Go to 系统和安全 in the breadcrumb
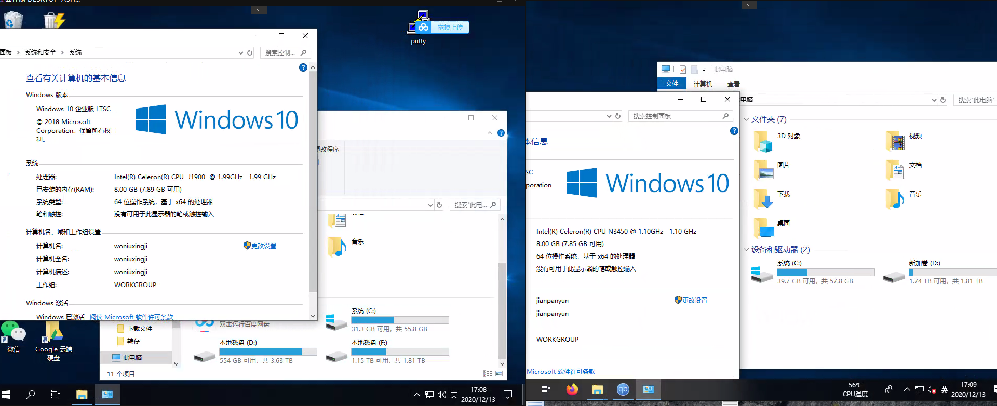This screenshot has height=406, width=997. [41, 52]
